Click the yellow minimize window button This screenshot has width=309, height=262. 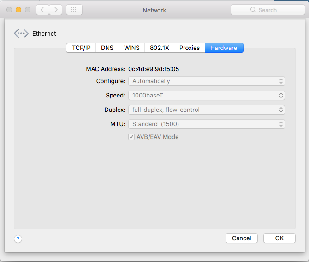click(18, 10)
